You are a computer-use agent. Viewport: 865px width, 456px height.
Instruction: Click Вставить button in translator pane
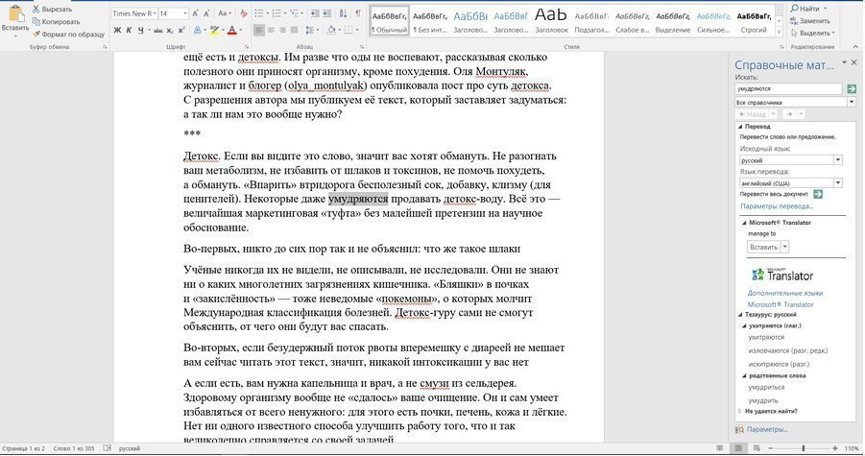[x=763, y=247]
